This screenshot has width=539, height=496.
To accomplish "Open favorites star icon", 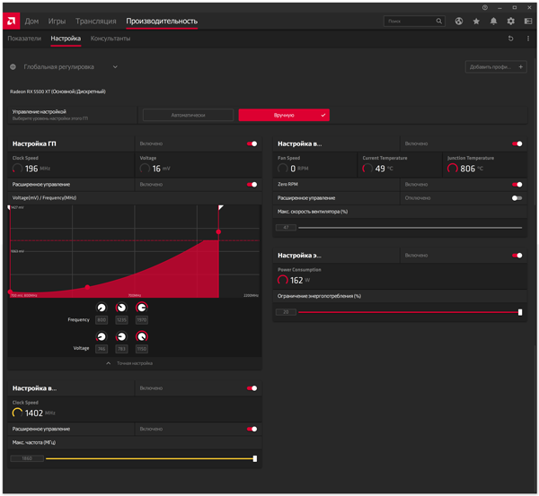I will [x=476, y=21].
